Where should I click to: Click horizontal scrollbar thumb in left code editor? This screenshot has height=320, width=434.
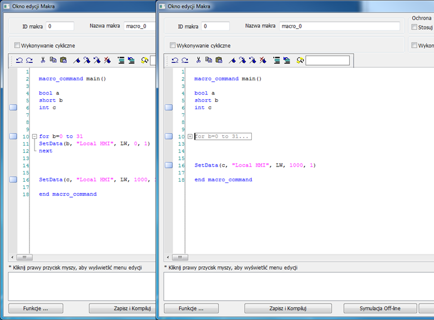(x=25, y=257)
